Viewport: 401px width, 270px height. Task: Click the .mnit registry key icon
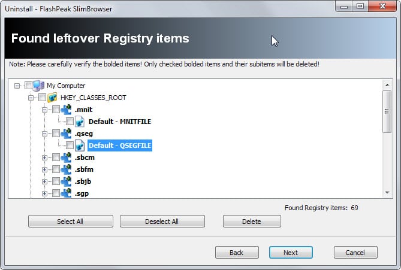tap(67, 110)
